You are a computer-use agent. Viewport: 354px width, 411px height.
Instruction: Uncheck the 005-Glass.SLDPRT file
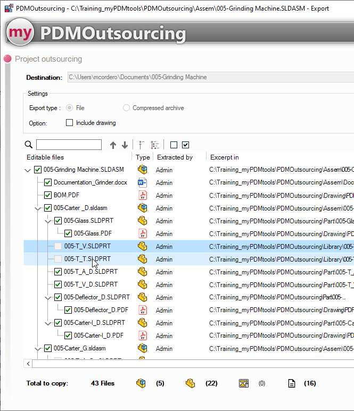click(x=58, y=221)
